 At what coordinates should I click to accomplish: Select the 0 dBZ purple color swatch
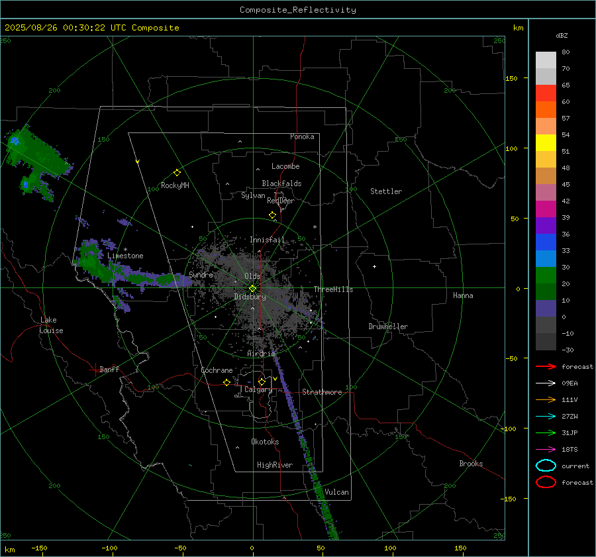pyautogui.click(x=546, y=308)
